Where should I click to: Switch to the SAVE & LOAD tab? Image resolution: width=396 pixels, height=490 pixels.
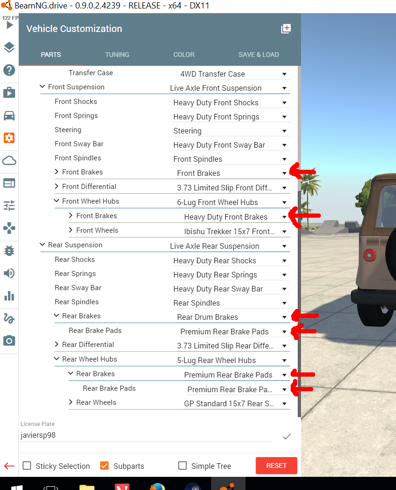click(x=259, y=55)
